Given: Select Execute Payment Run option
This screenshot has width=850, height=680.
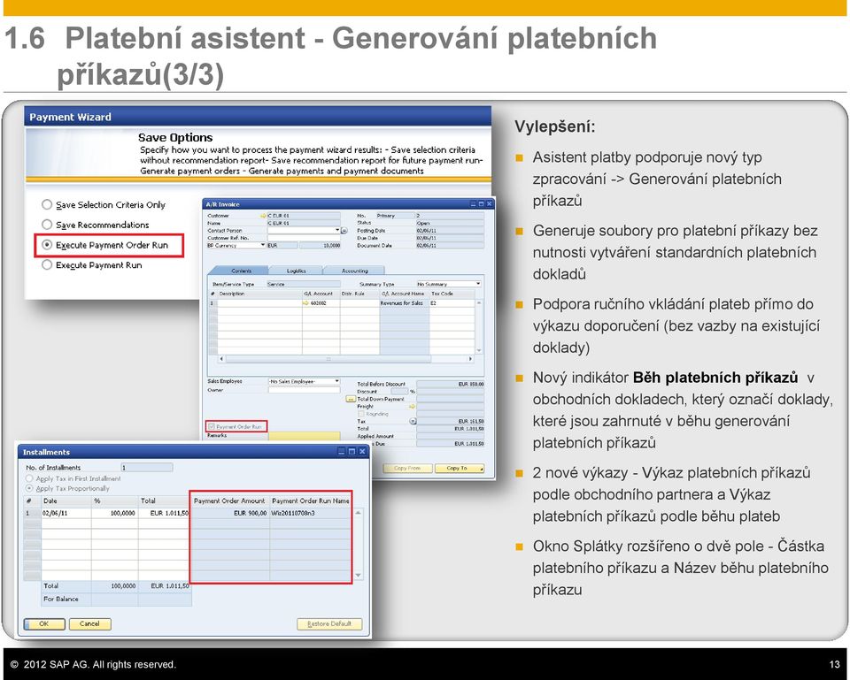Looking at the screenshot, I should [47, 264].
